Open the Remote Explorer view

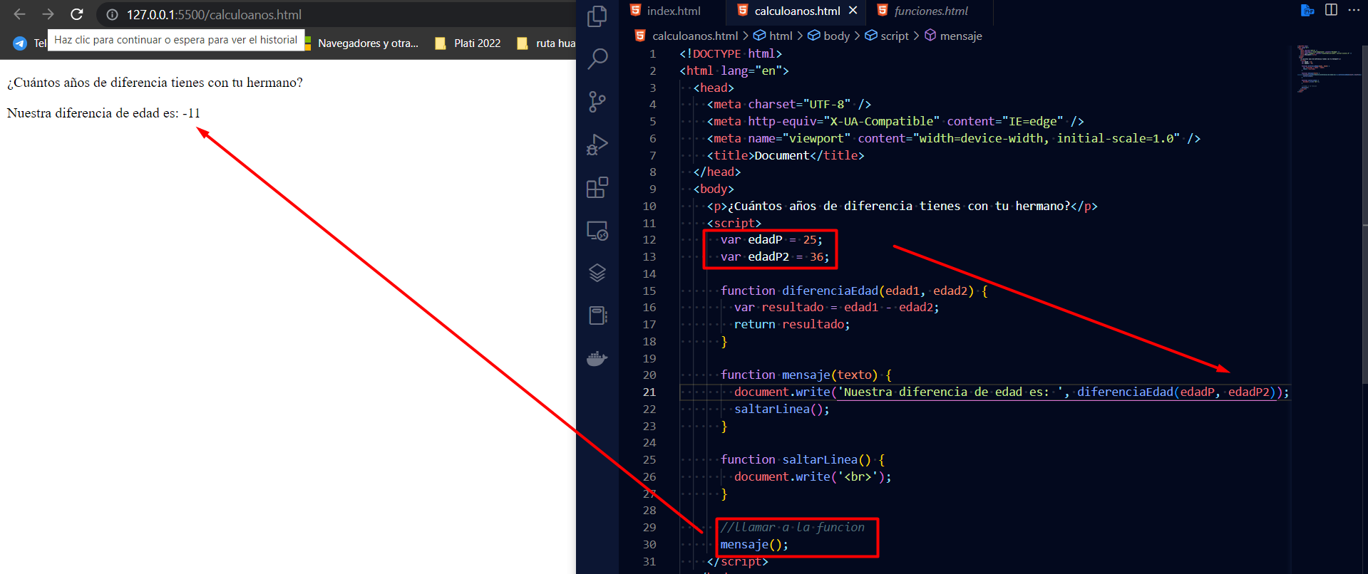[x=597, y=231]
